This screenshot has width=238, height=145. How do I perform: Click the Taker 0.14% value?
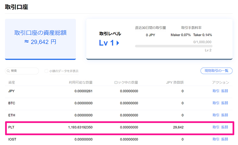click(x=203, y=35)
